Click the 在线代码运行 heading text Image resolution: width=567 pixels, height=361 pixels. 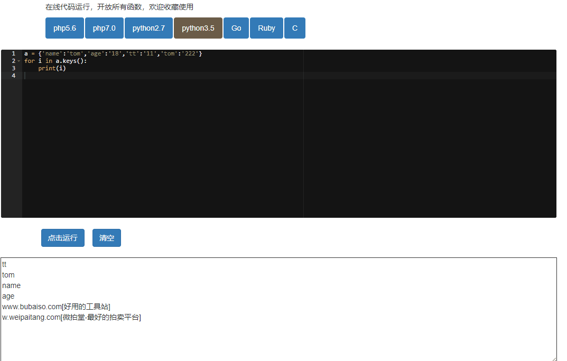[119, 7]
